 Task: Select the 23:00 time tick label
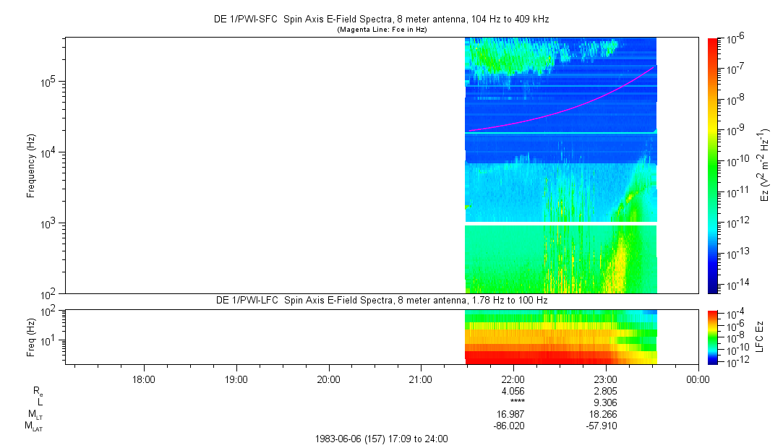point(605,379)
